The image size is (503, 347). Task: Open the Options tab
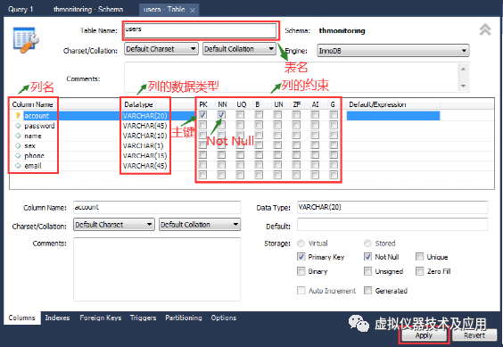pos(224,318)
